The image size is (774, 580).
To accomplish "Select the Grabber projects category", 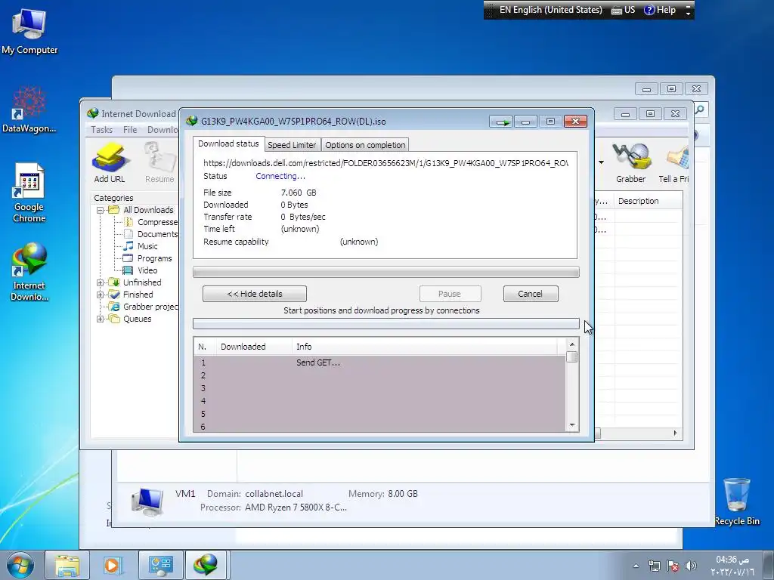I will [144, 307].
